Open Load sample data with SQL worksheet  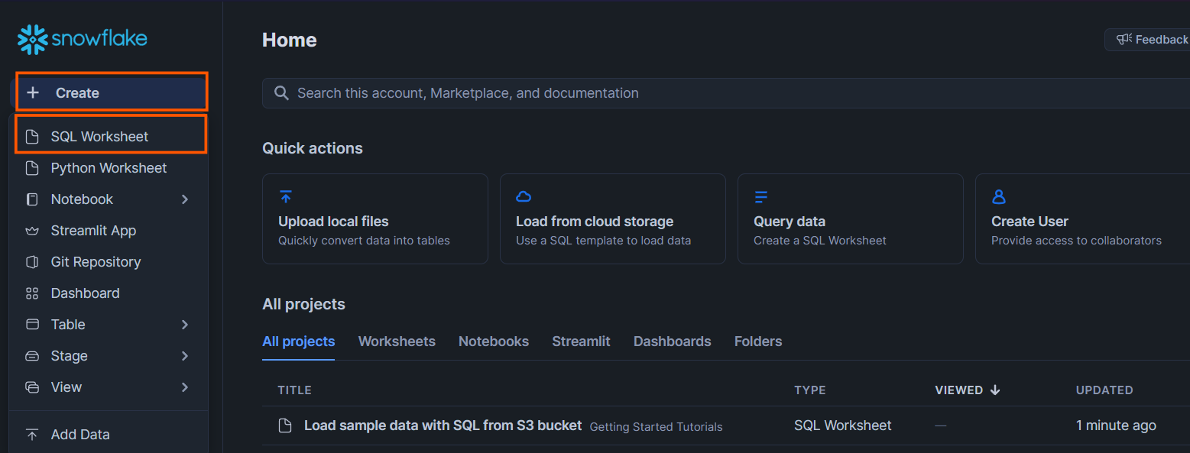[x=443, y=425]
